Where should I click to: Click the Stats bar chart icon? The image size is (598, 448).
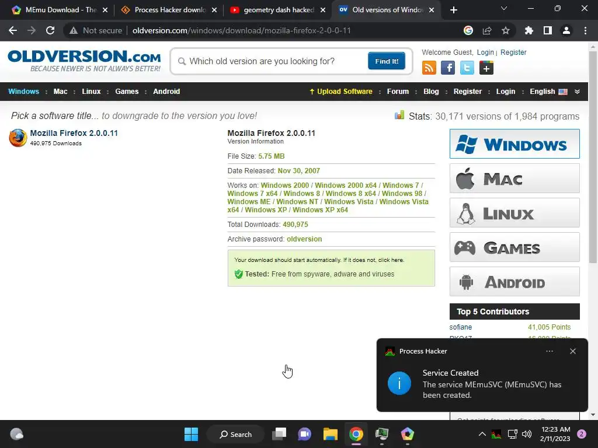point(399,115)
